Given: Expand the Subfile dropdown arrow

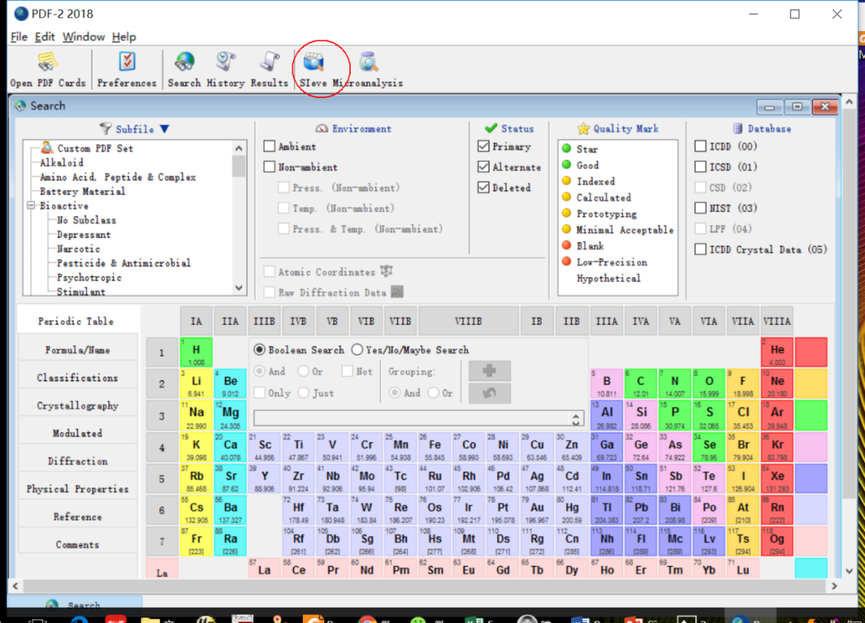Looking at the screenshot, I should coord(164,129).
